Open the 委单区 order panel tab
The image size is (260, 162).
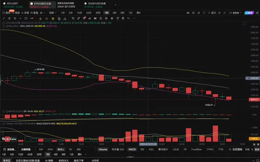pyautogui.click(x=7, y=160)
